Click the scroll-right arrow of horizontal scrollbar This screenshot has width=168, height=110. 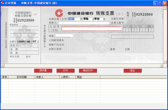pyautogui.click(x=161, y=65)
